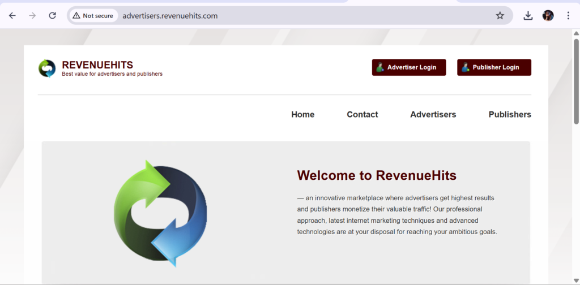The width and height of the screenshot is (580, 285).
Task: Click the browser forward arrow
Action: (32, 15)
